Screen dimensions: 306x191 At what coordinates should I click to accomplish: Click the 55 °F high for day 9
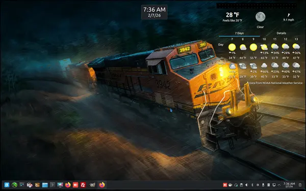click(253, 58)
